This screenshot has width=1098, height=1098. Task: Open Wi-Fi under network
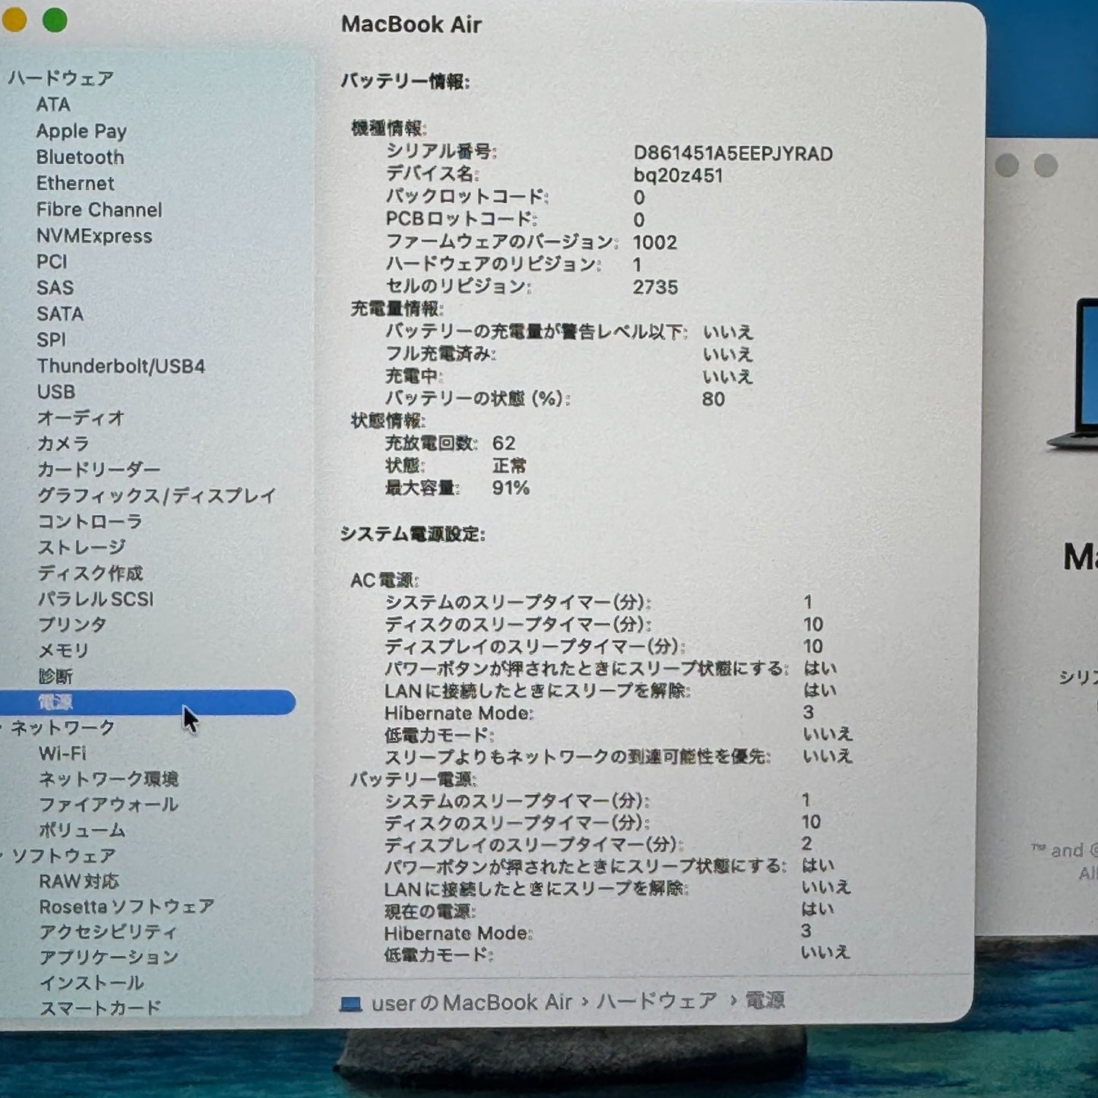tap(62, 753)
